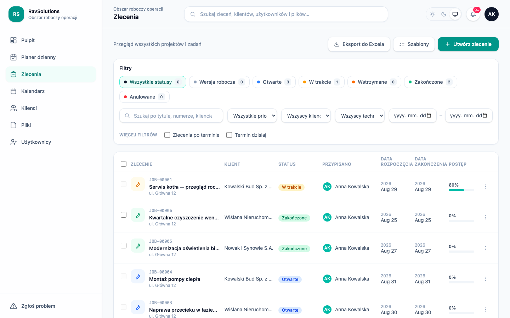Open row actions menu for JOB-00004
Viewport: 510px width, 318px height.
point(486,279)
